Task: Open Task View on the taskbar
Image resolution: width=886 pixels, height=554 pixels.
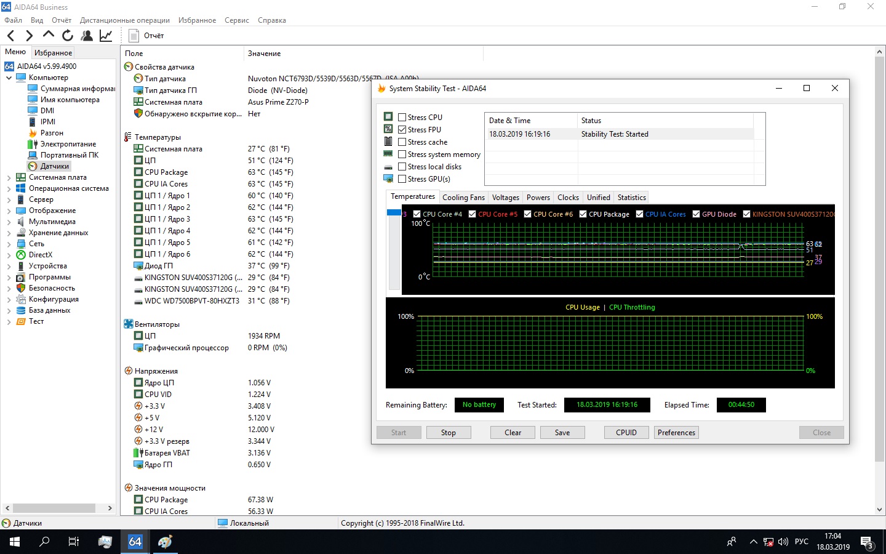Action: [x=74, y=542]
